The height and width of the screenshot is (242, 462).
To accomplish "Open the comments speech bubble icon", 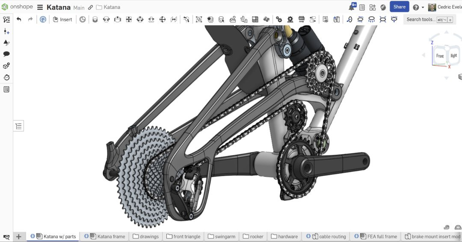I will [6, 54].
